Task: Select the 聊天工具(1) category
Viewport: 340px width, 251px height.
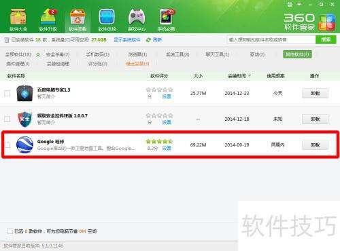Action: pos(218,54)
